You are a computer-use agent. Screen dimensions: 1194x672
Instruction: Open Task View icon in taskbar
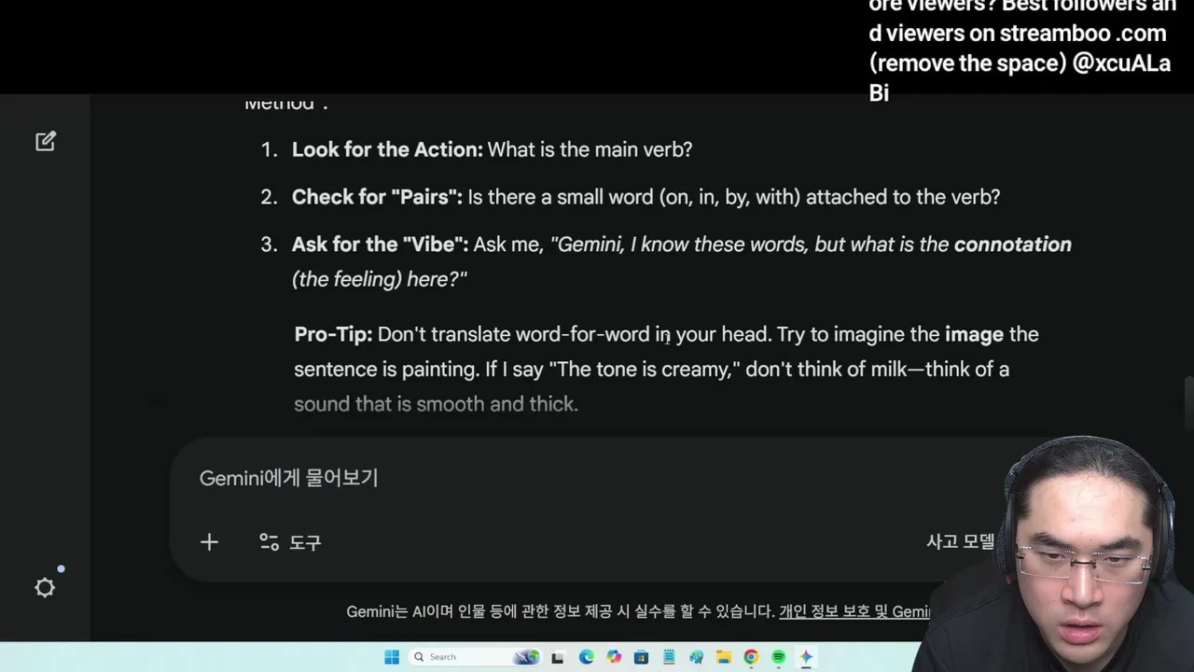[557, 657]
